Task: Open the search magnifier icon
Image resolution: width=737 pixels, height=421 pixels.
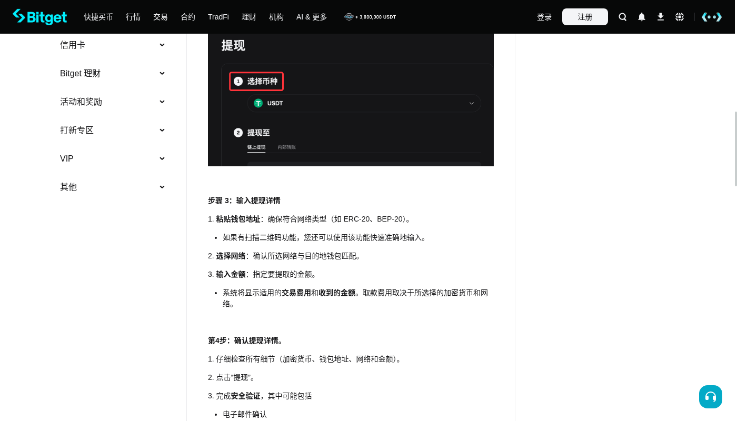Action: 623,17
